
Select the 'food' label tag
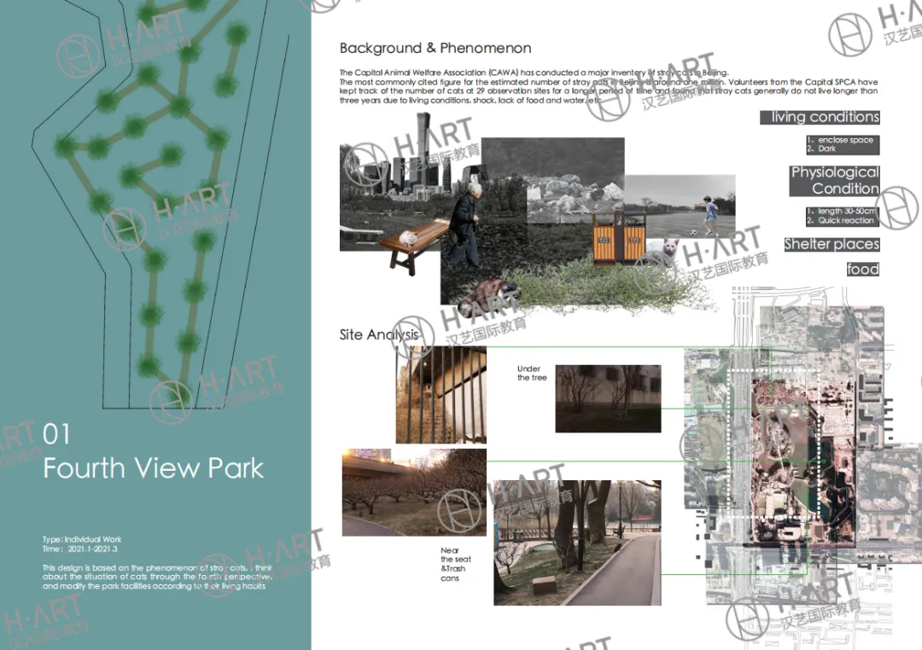862,270
